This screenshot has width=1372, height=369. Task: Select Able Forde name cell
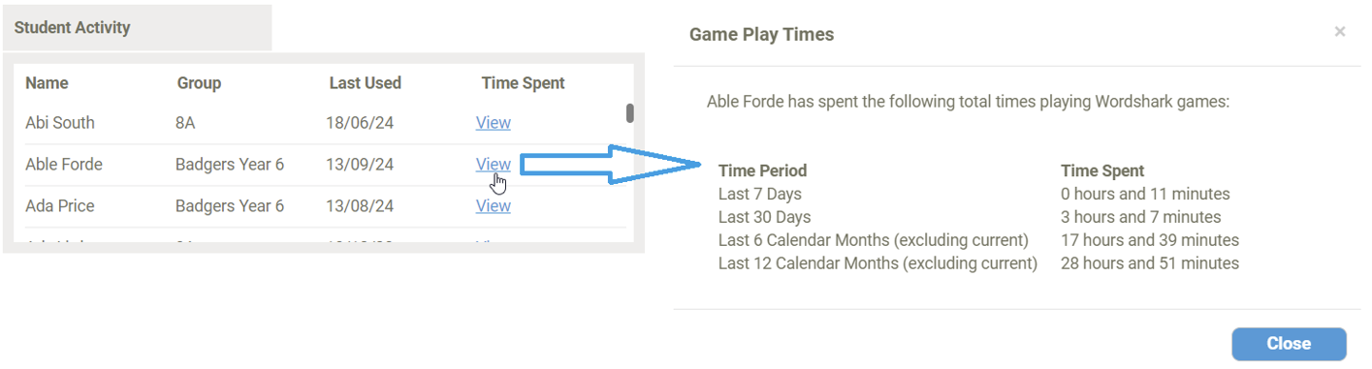point(64,165)
